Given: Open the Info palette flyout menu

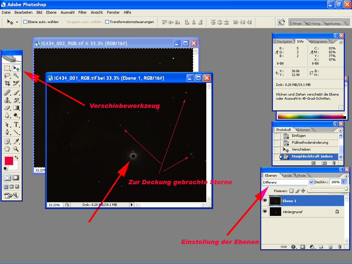Looking at the screenshot, I should (x=341, y=42).
